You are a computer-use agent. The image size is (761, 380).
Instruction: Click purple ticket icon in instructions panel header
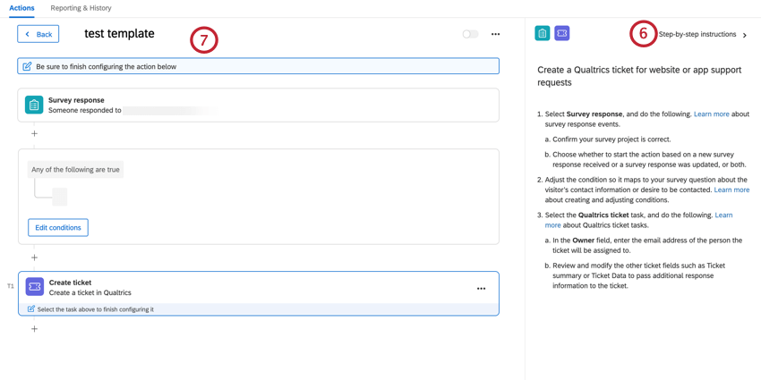click(562, 33)
